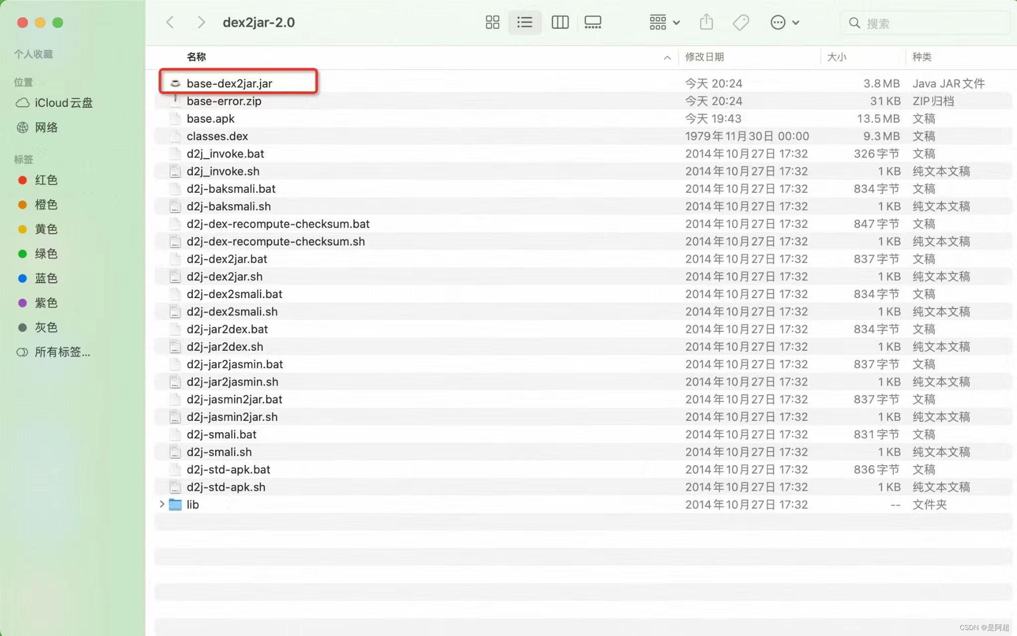Click the search field
The height and width of the screenshot is (636, 1017).
925,23
